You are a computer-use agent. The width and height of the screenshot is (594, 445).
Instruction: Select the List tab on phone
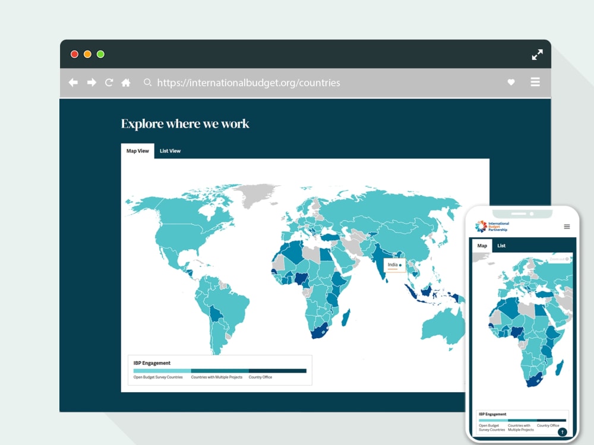point(501,246)
